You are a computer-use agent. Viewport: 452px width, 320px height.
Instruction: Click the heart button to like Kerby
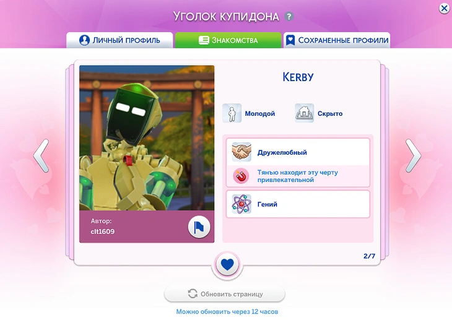pyautogui.click(x=228, y=264)
